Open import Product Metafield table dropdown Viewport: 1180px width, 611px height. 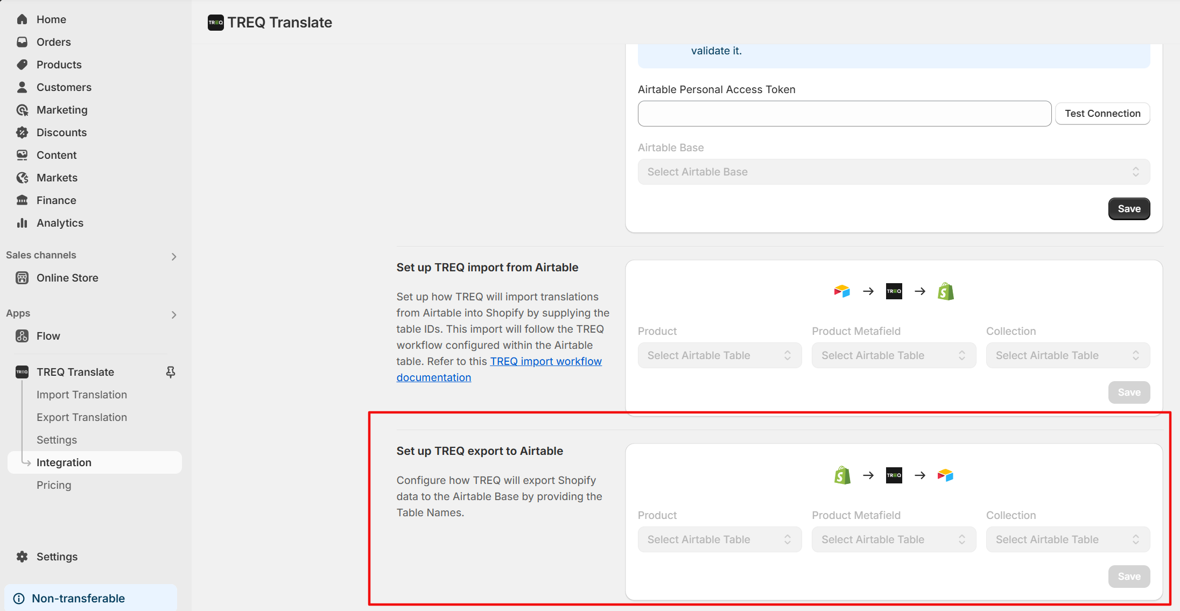[894, 355]
